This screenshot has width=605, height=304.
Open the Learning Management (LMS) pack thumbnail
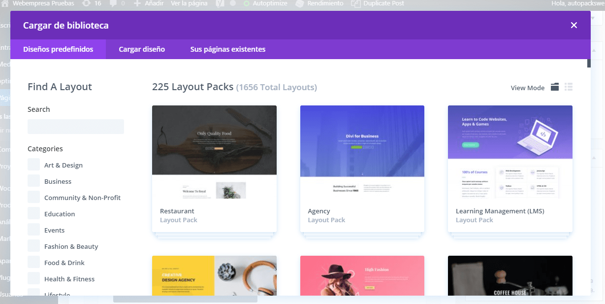click(510, 152)
